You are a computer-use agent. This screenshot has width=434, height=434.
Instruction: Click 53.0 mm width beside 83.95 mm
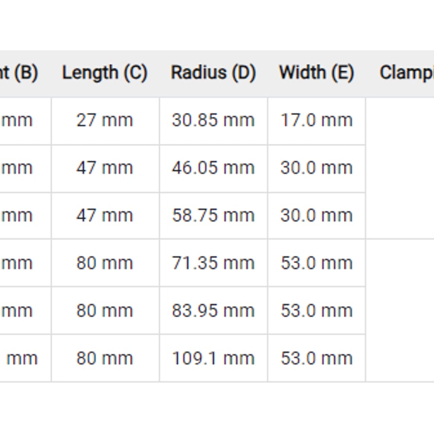(317, 310)
